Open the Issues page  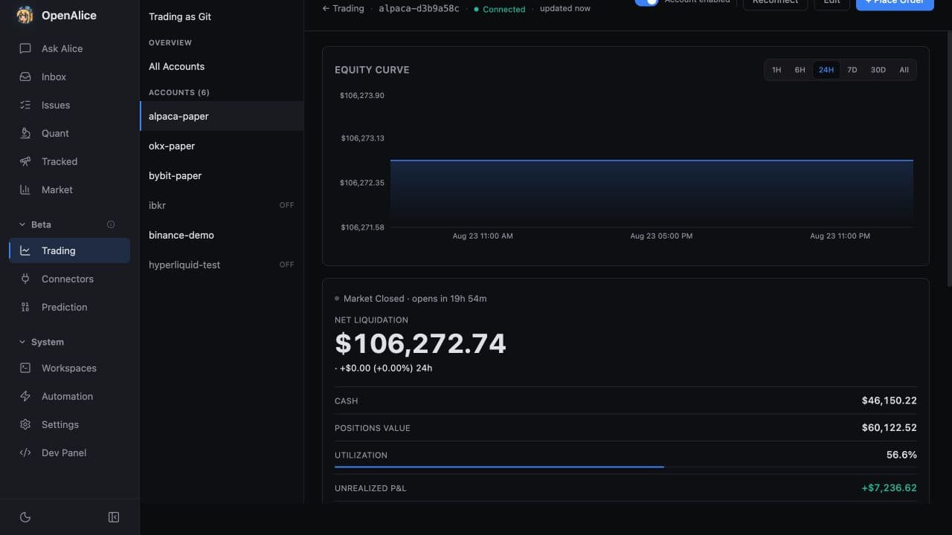70,105
